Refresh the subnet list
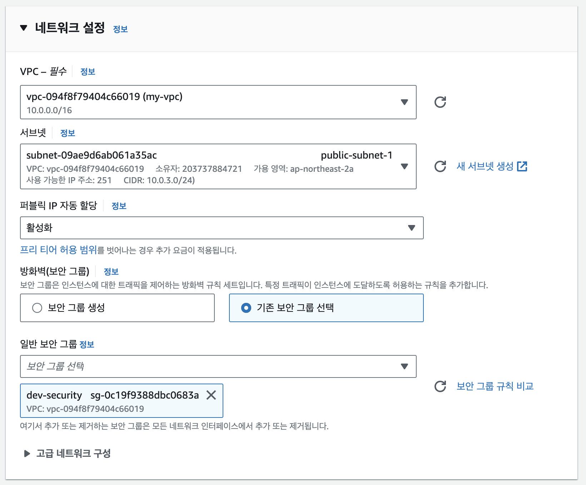 pyautogui.click(x=441, y=166)
